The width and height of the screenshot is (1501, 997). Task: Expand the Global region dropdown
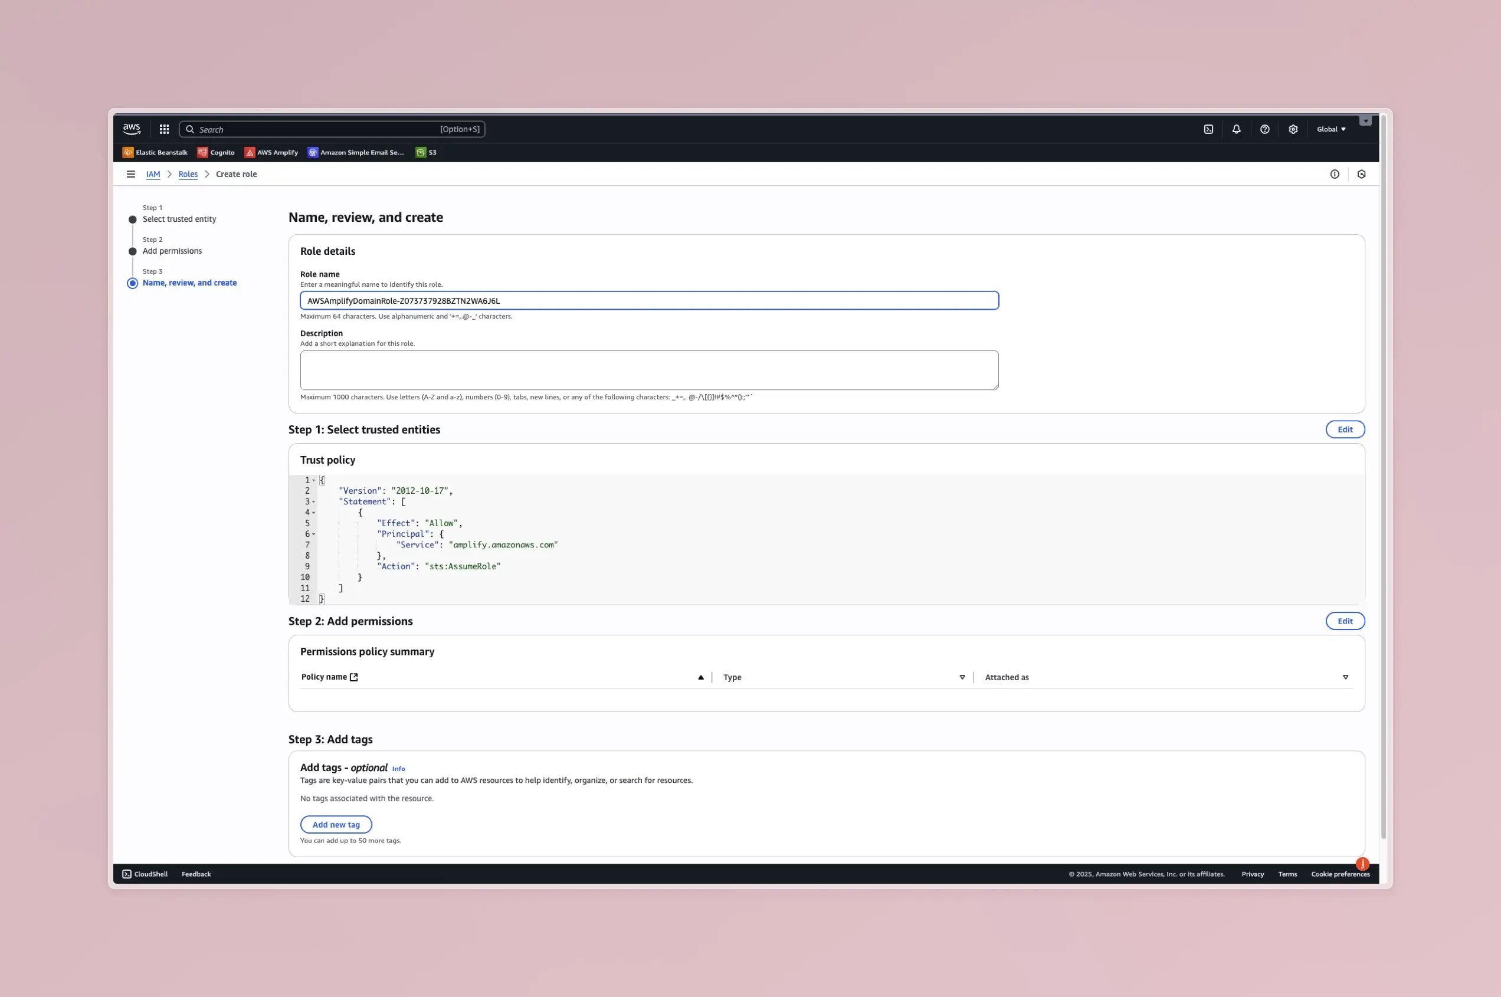[x=1330, y=129]
